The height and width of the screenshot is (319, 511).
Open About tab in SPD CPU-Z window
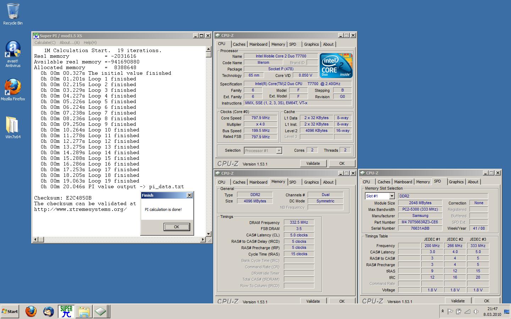pyautogui.click(x=473, y=182)
